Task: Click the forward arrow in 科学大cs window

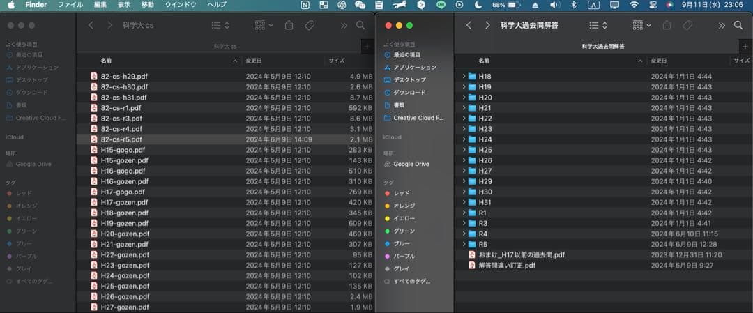Action: (109, 25)
